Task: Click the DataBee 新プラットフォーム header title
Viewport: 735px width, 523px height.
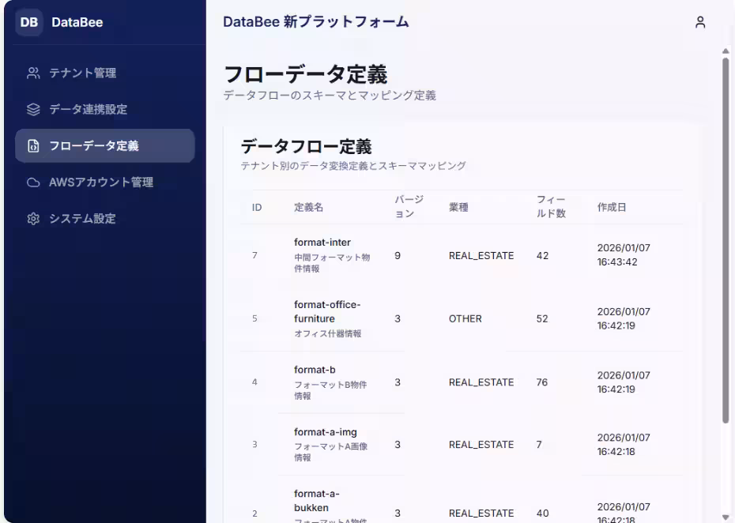Action: pyautogui.click(x=315, y=22)
